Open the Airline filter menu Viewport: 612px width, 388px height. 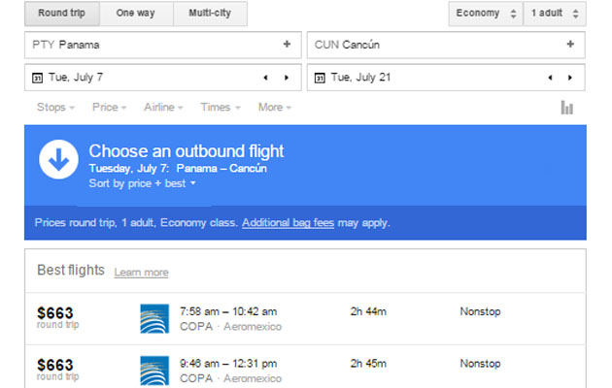(163, 107)
